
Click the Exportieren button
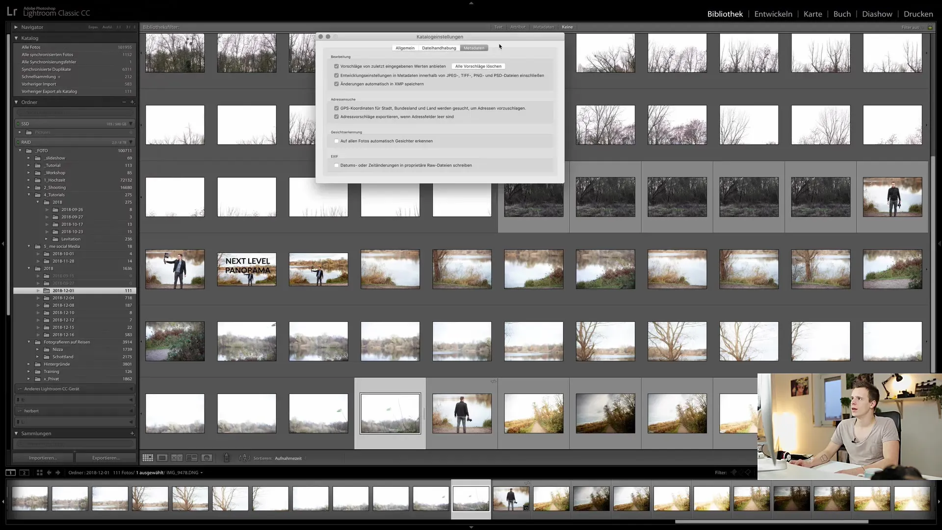[105, 458]
